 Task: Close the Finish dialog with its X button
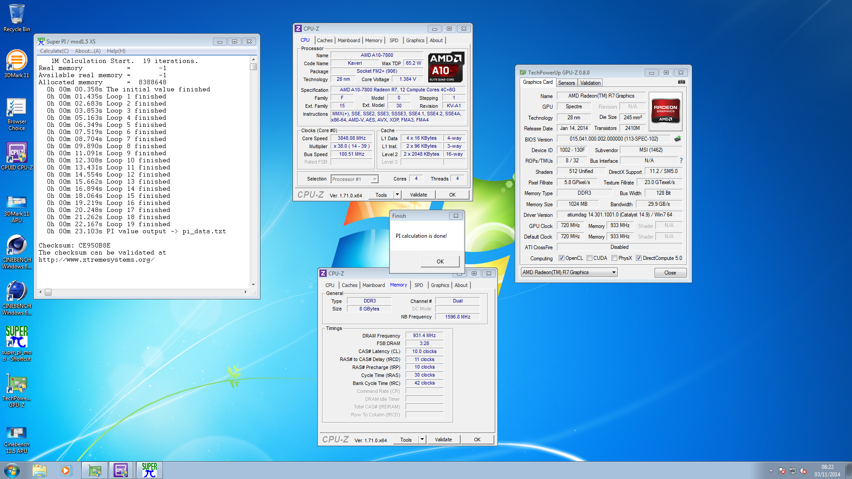456,216
